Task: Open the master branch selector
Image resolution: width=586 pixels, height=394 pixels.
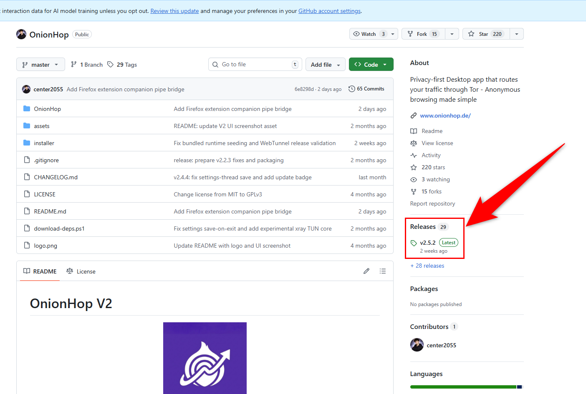Action: (40, 65)
